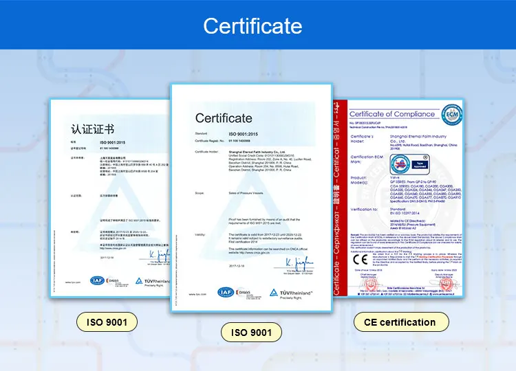This screenshot has height=371, width=516.
Task: Click the Certificate title on center document
Action: (x=224, y=118)
